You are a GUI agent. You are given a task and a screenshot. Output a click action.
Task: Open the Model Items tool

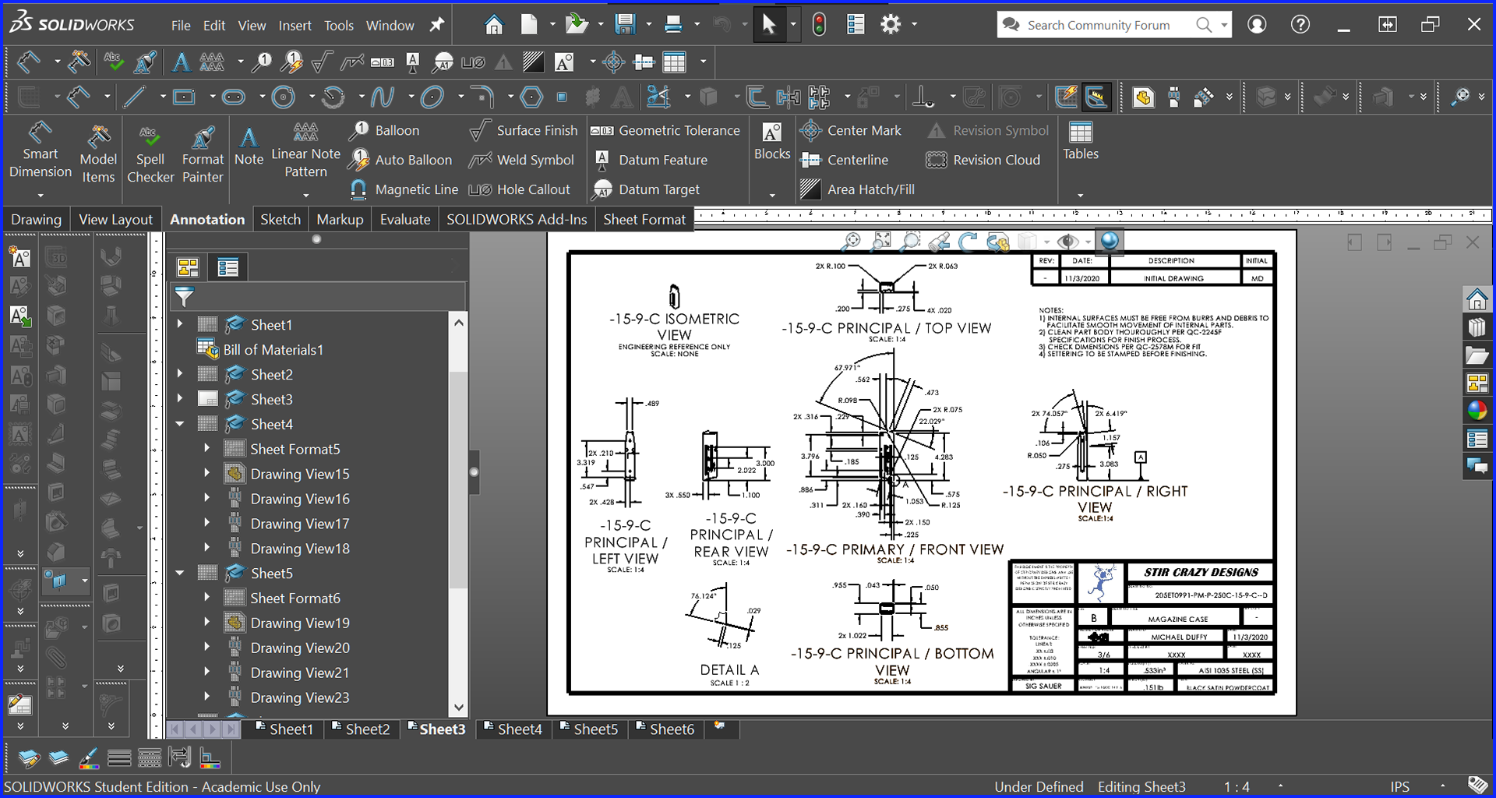coord(98,154)
